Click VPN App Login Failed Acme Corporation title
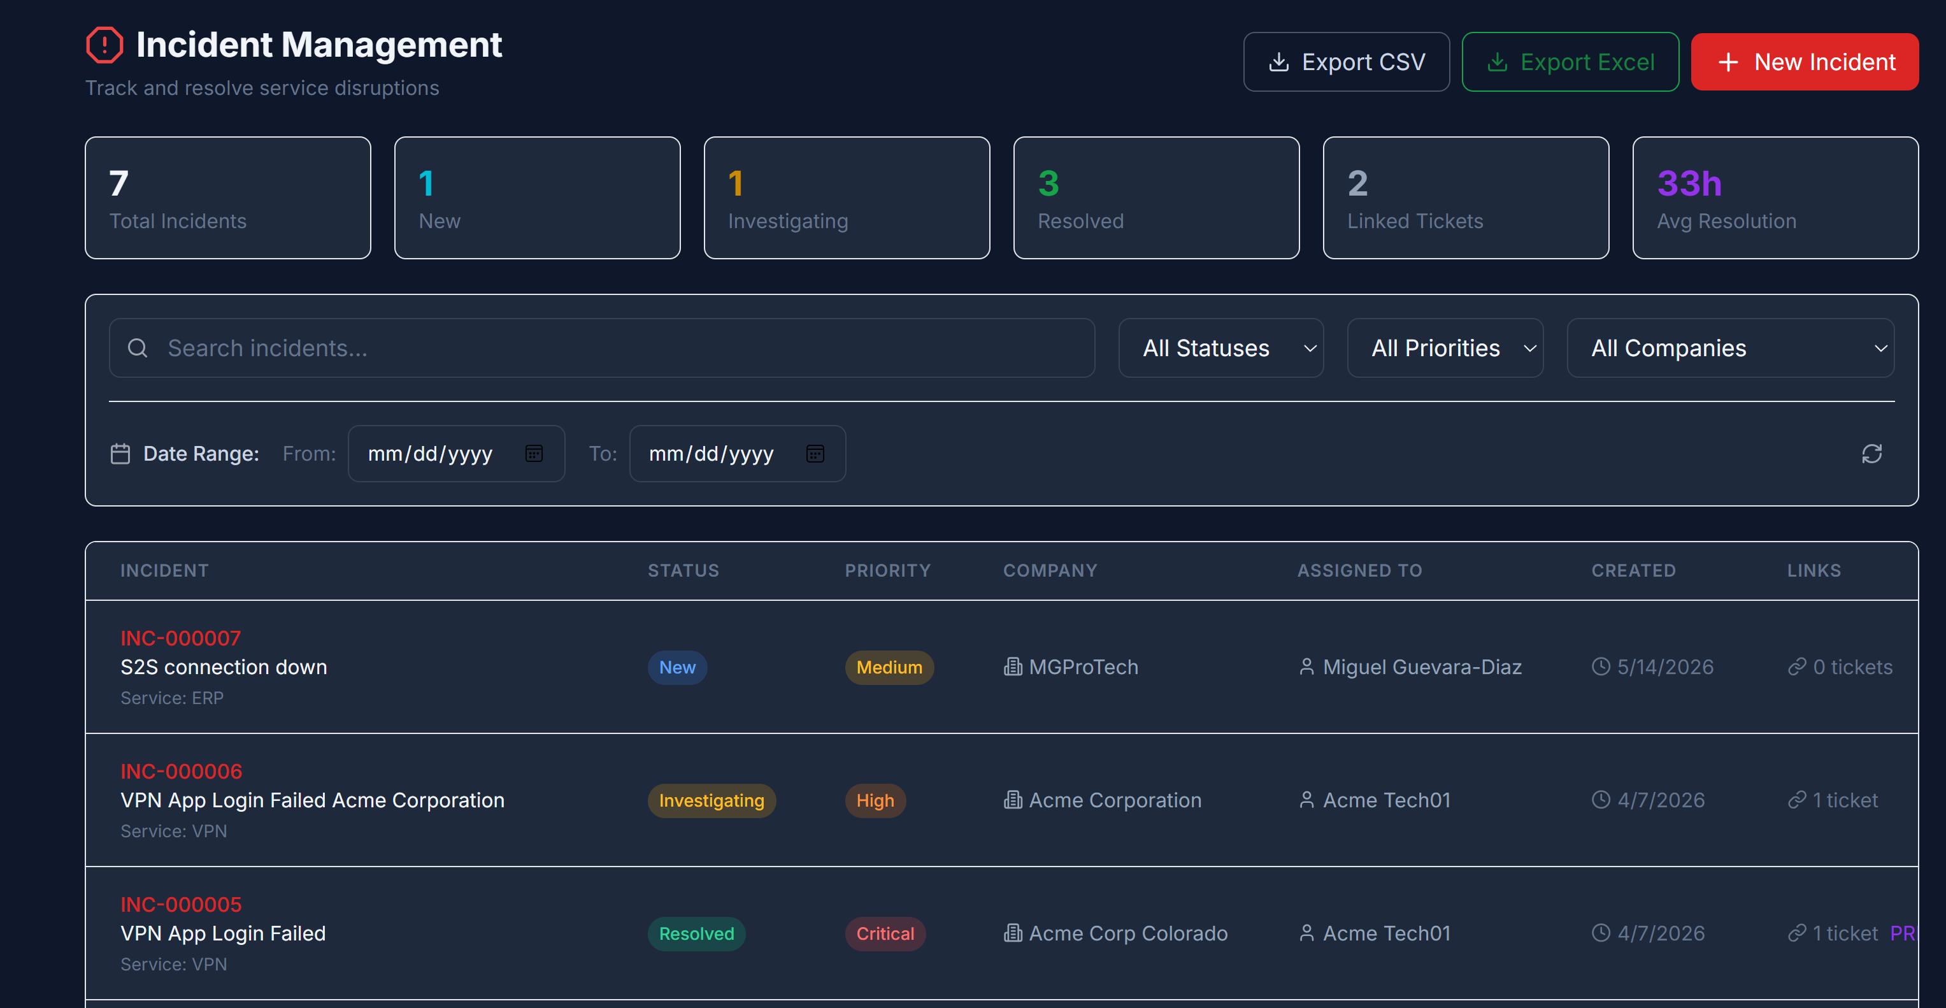Screen dimensions: 1946x1008 (x=312, y=800)
